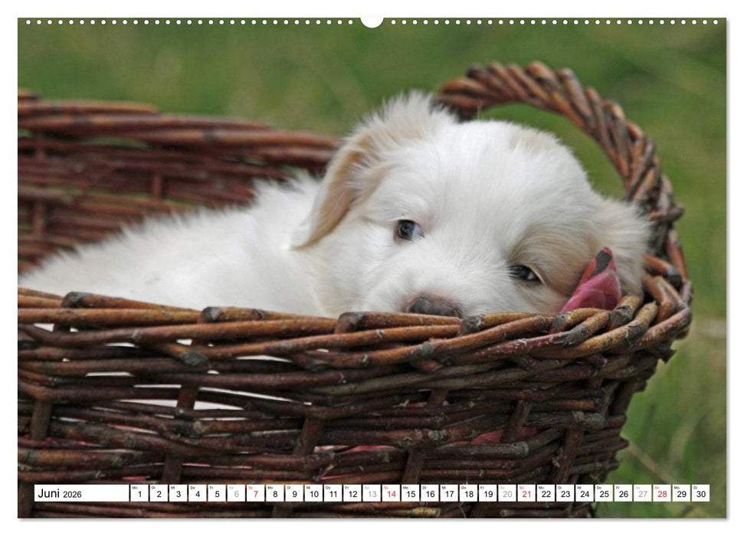Screen dimensions: 744x536
Task: Select the white date strip background
Action: tap(100, 493)
